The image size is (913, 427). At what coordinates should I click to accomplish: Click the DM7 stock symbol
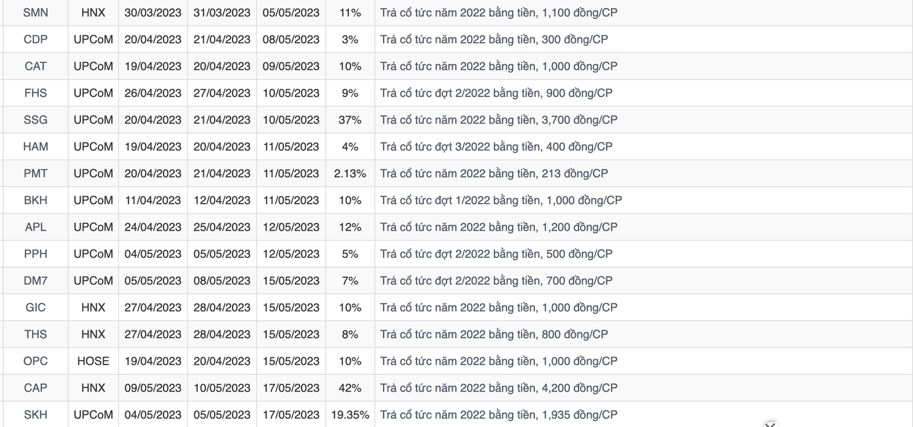(35, 281)
